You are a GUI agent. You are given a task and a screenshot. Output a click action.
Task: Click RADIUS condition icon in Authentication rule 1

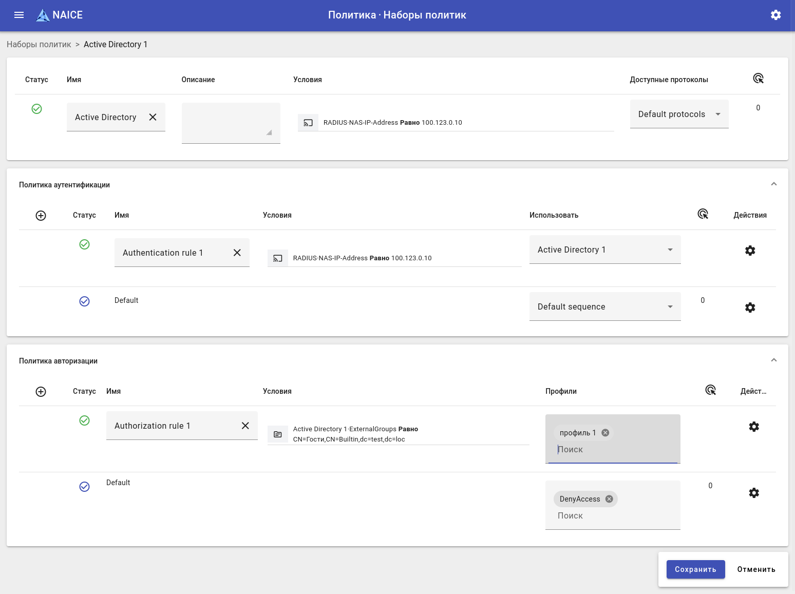point(278,258)
